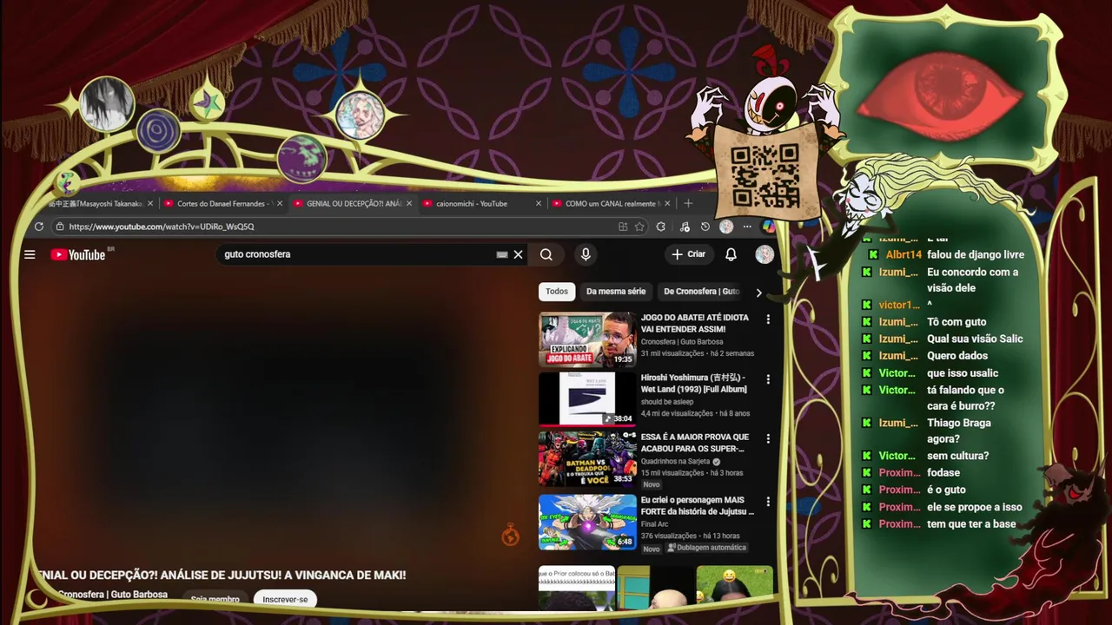Image resolution: width=1112 pixels, height=625 pixels.
Task: Click chat message 'Qual sua visão Salic'
Action: [x=975, y=339]
